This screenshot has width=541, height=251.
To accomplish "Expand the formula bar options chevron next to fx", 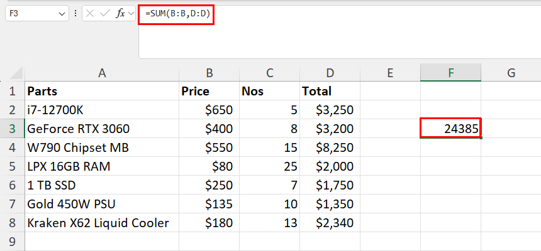I will pyautogui.click(x=131, y=14).
